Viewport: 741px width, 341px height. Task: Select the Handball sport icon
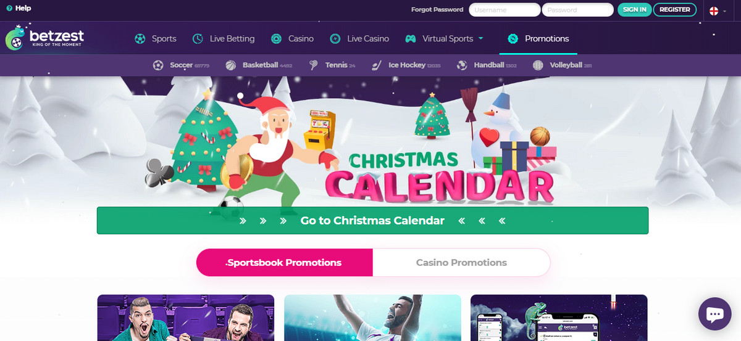tap(462, 65)
